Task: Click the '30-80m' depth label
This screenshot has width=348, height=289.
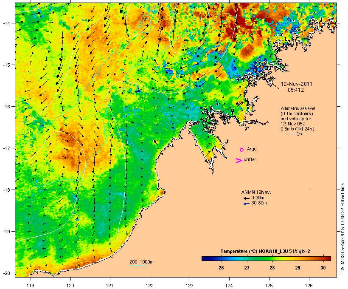Action: pyautogui.click(x=259, y=203)
